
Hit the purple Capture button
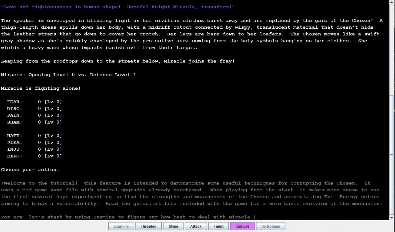[242, 226]
